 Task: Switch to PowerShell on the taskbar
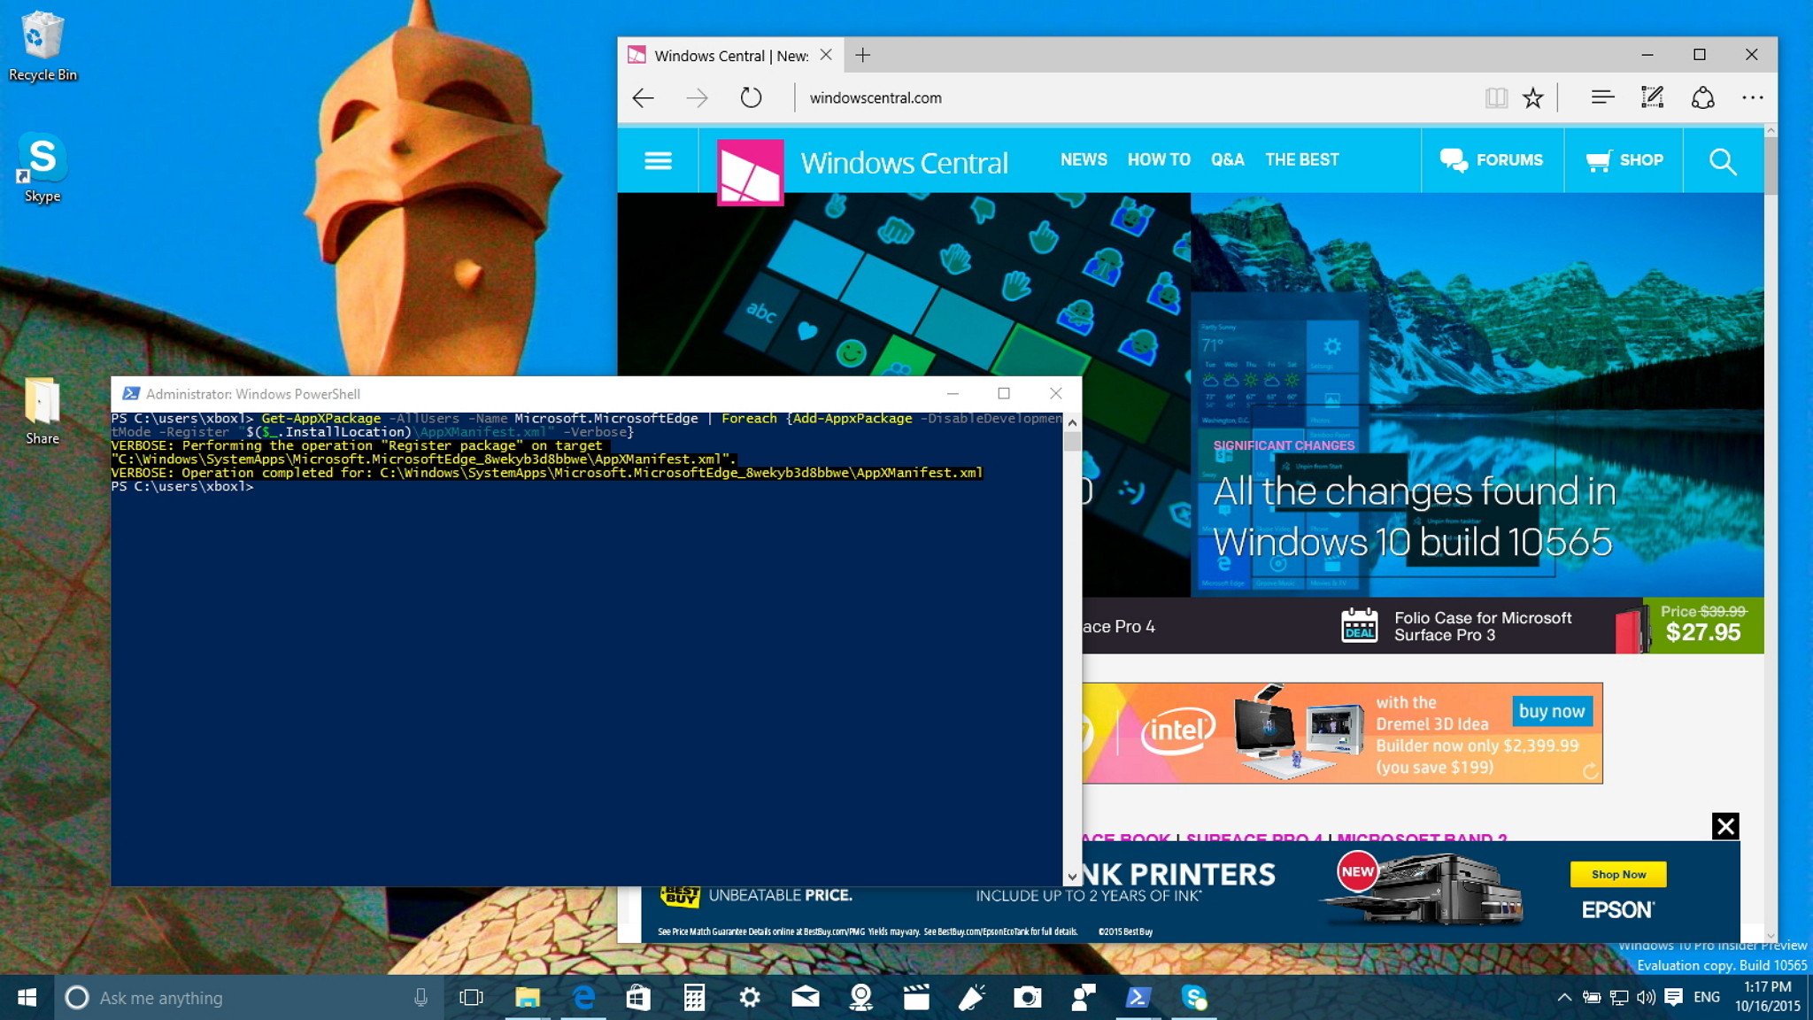pos(1138,998)
